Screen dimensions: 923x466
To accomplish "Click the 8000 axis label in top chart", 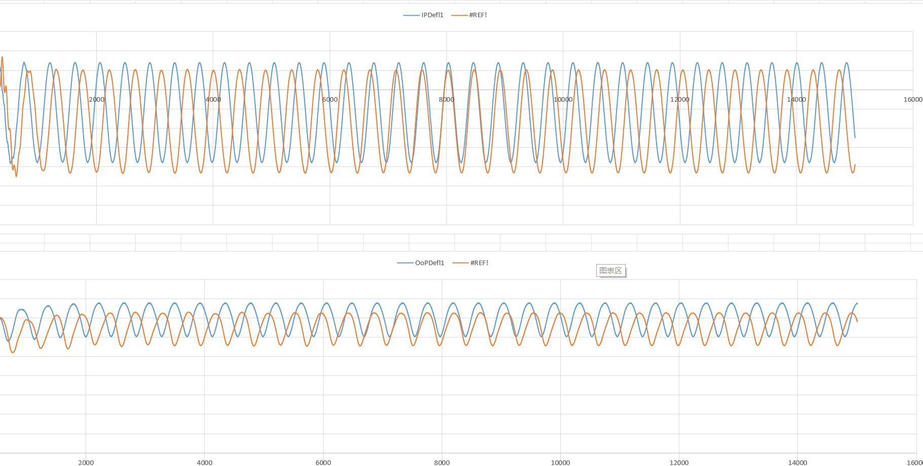I will 446,100.
